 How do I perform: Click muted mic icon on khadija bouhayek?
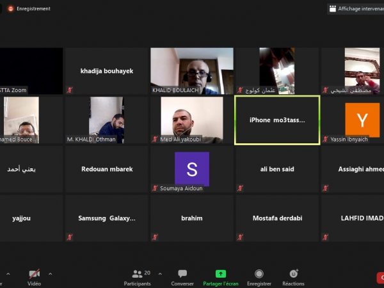(x=70, y=90)
